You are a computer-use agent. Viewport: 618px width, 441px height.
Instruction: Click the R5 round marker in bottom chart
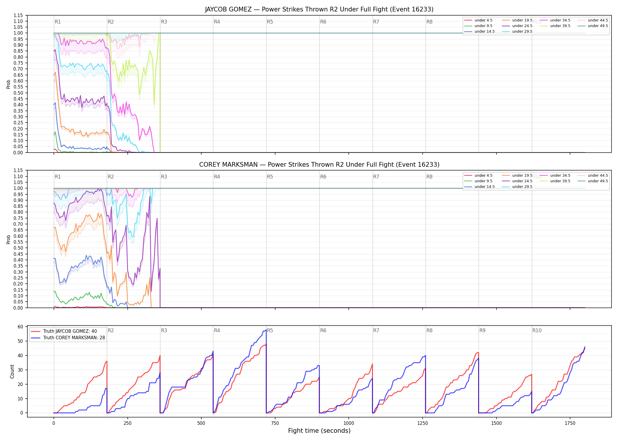click(270, 330)
